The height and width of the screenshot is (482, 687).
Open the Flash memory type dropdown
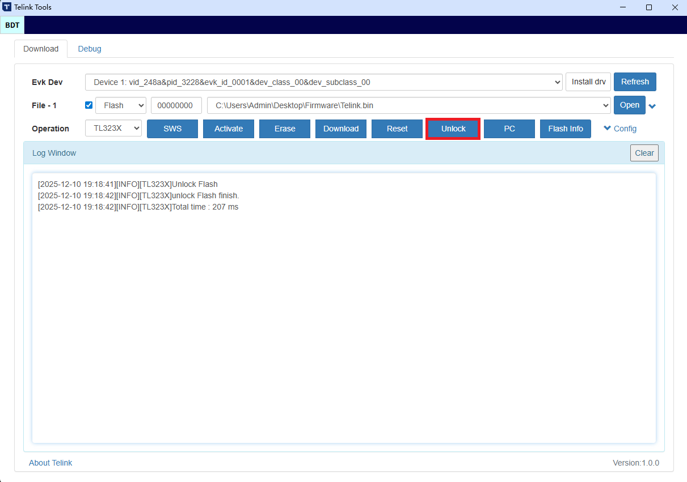pyautogui.click(x=121, y=105)
